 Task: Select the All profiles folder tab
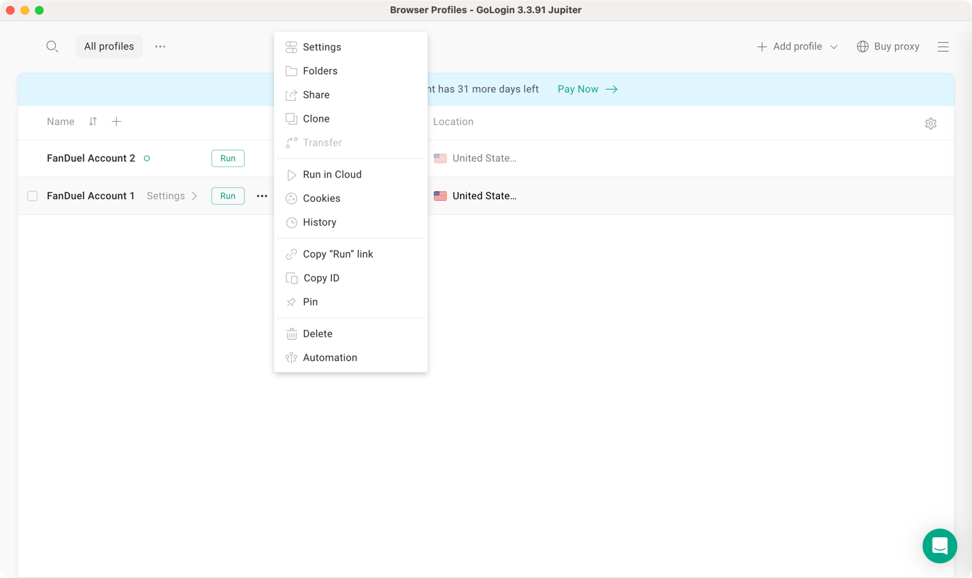109,46
